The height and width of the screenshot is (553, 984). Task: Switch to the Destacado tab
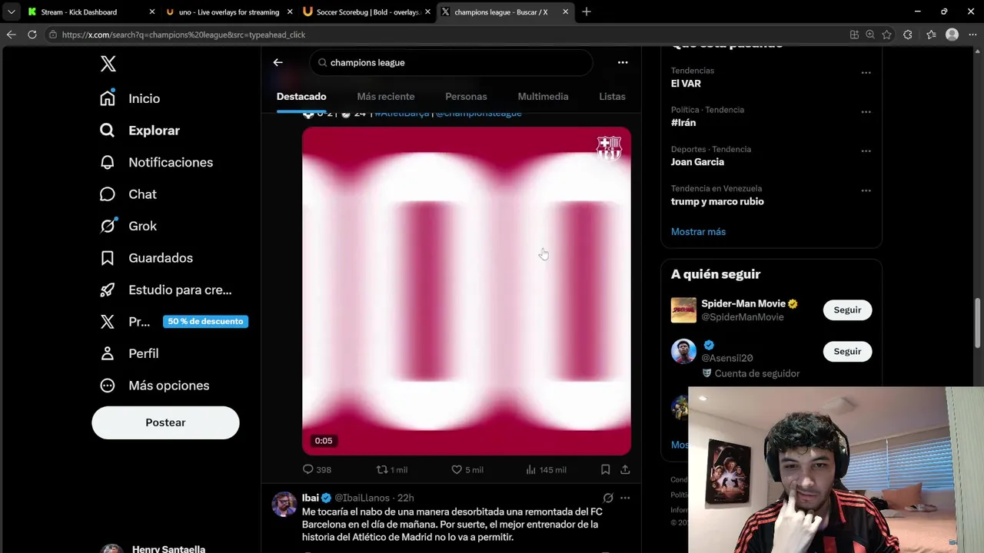point(301,96)
